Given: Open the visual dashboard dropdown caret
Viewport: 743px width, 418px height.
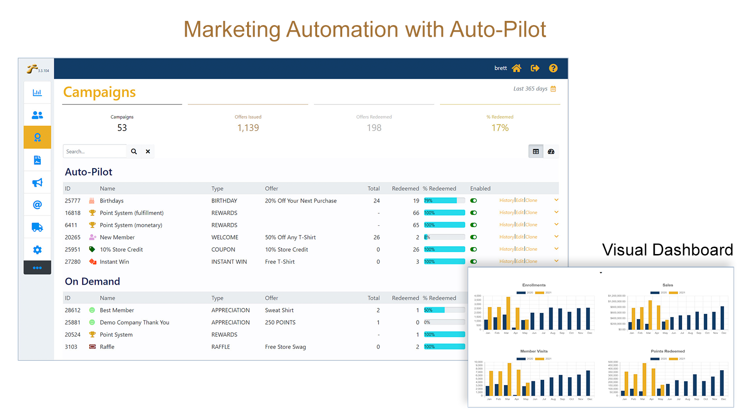Looking at the screenshot, I should (x=601, y=273).
